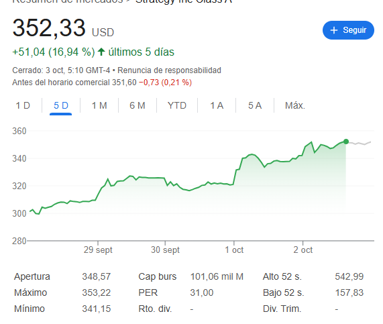
Task: Click the Div. Trim. label
Action: (x=282, y=309)
